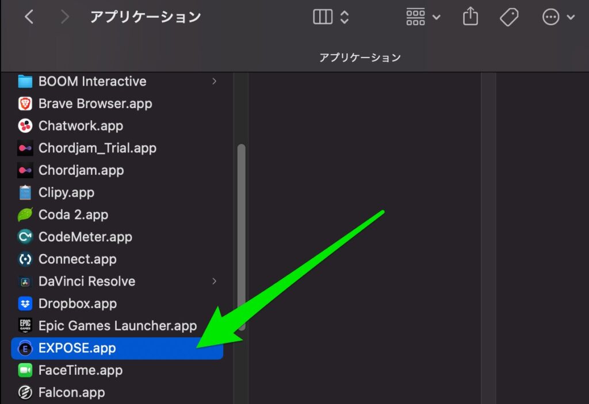Select the FaceTime app icon
The image size is (589, 404).
25,370
